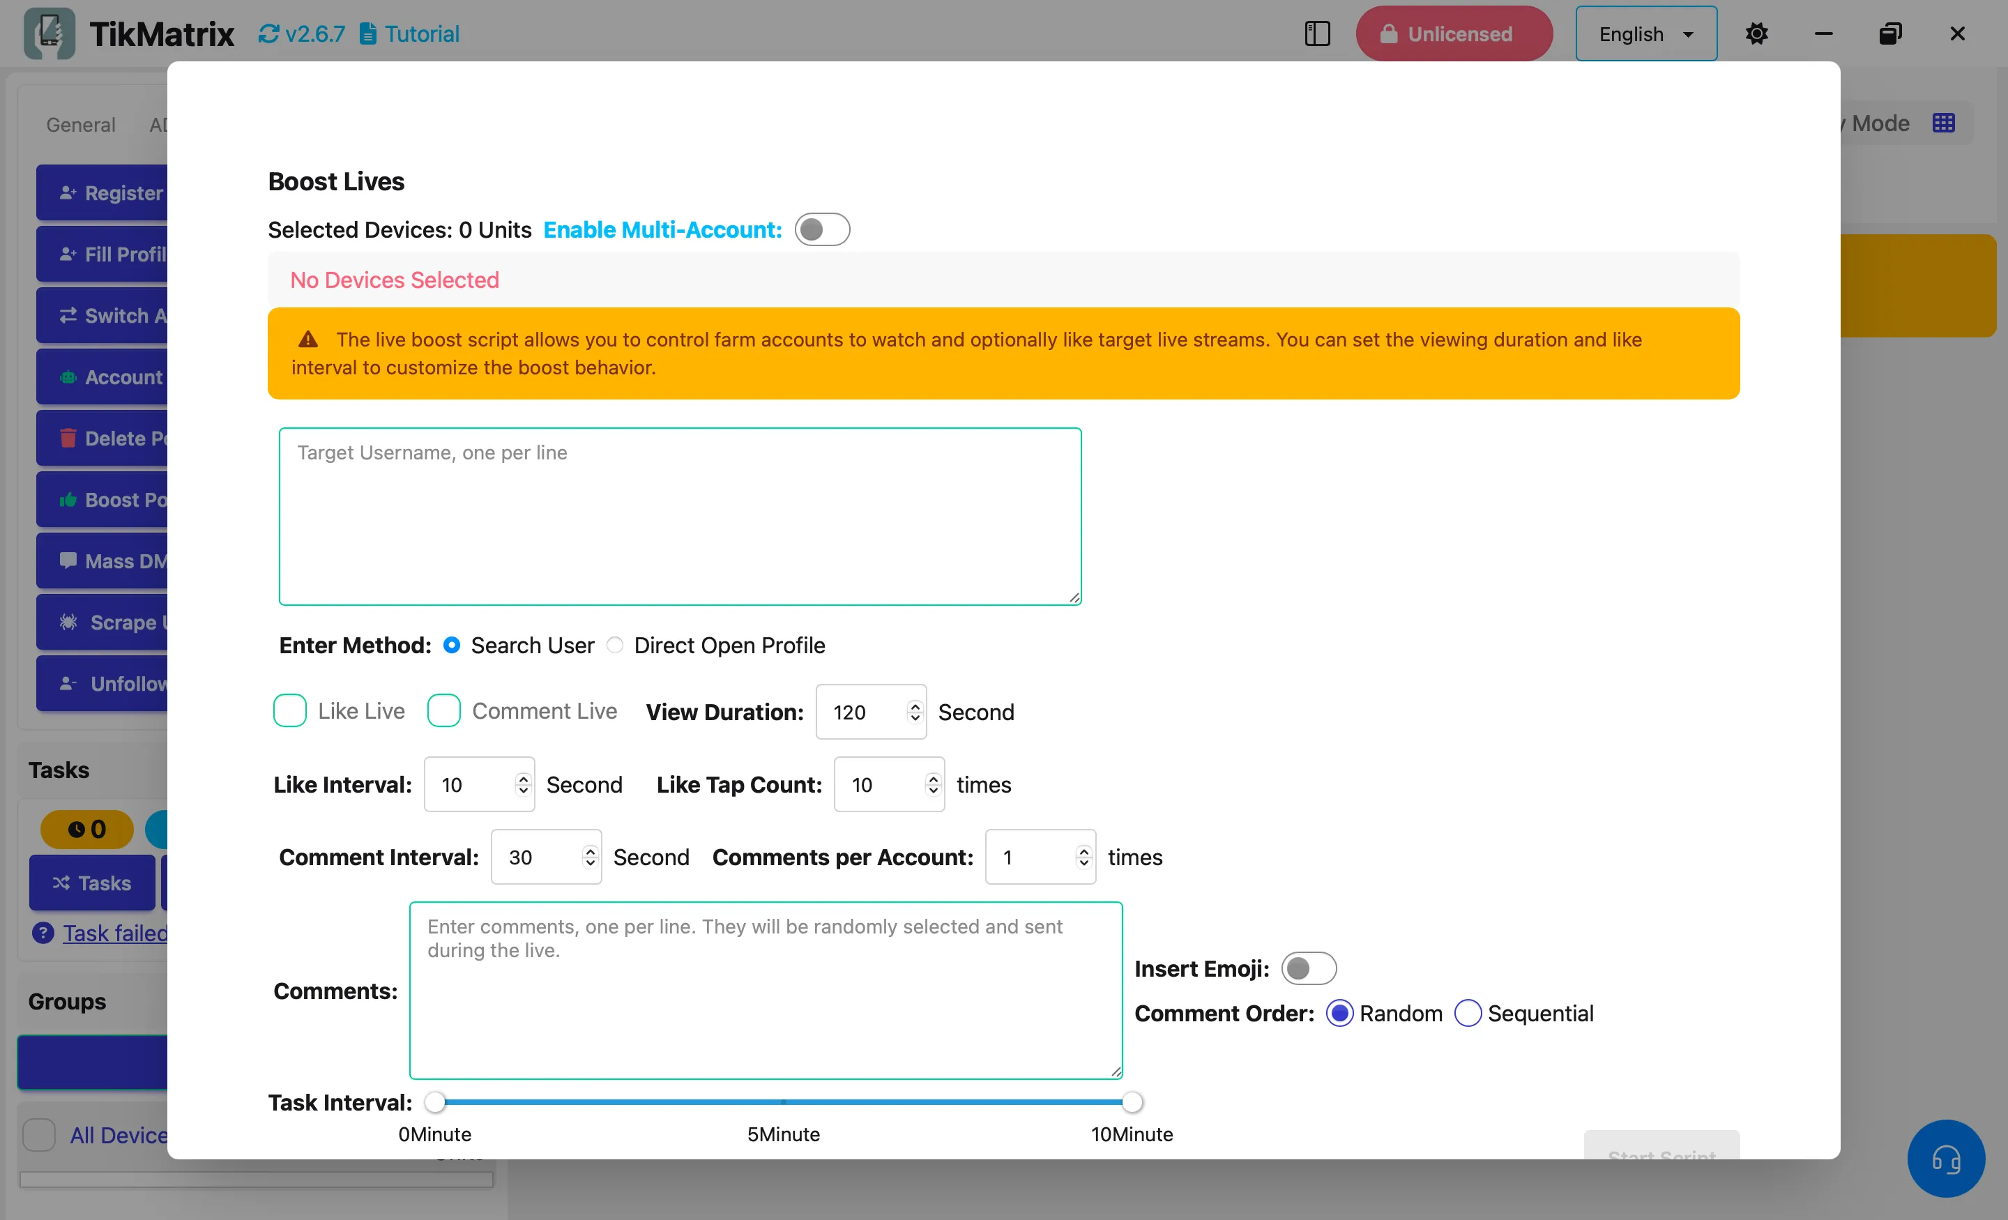Click the version refresh icon v2.6.7
Viewport: 2008px width, 1220px height.
pyautogui.click(x=268, y=33)
